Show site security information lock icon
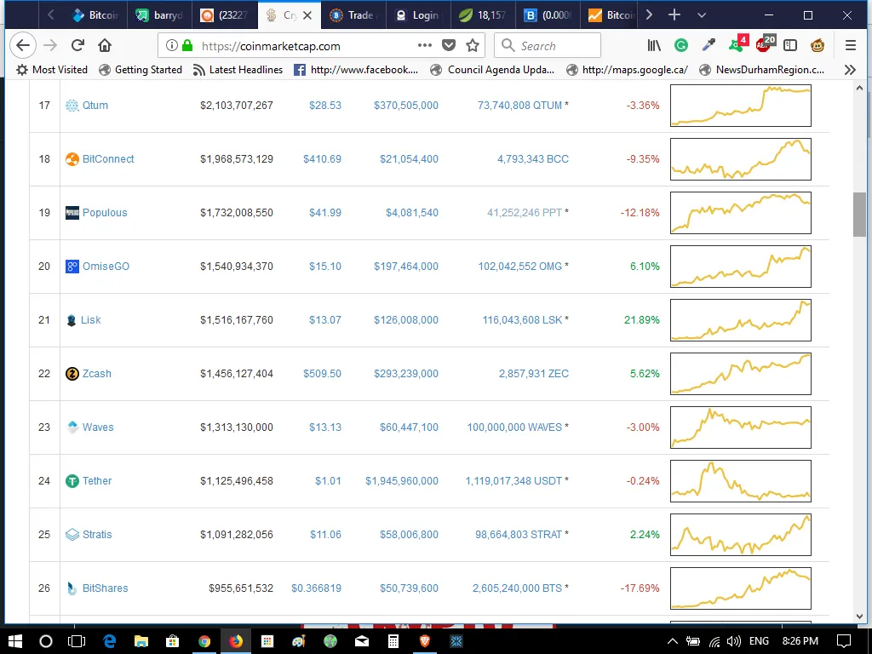Image resolution: width=872 pixels, height=654 pixels. pos(187,46)
